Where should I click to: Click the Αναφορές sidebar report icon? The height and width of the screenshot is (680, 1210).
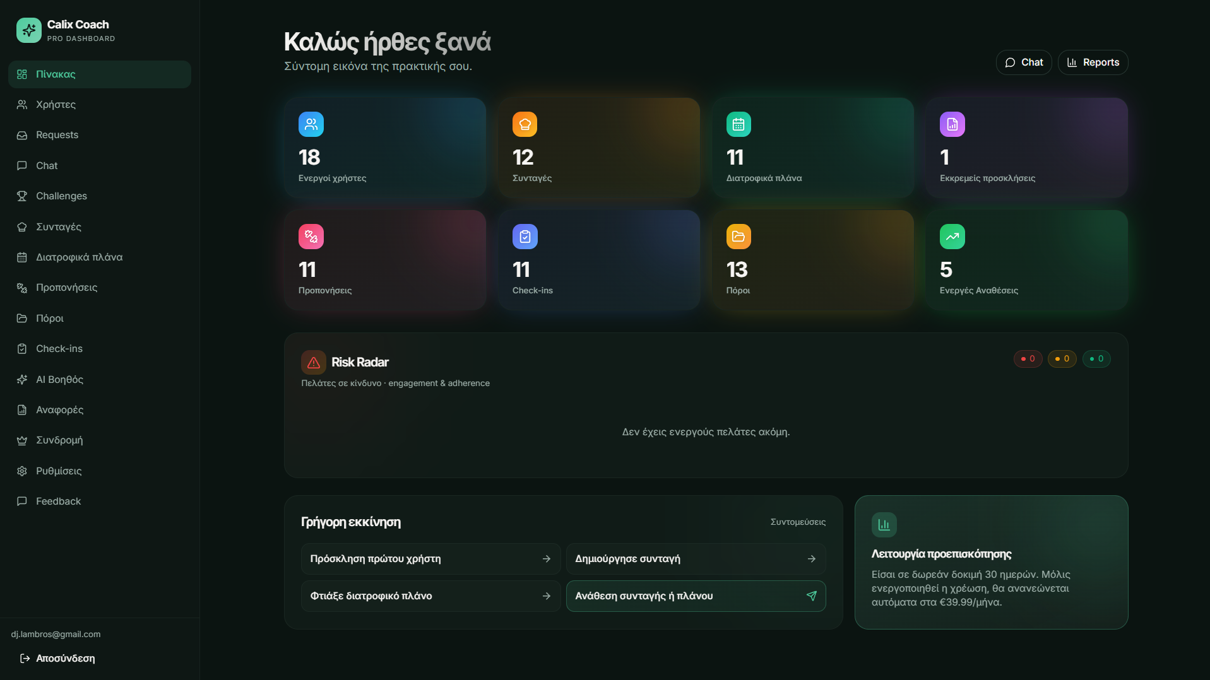22,410
